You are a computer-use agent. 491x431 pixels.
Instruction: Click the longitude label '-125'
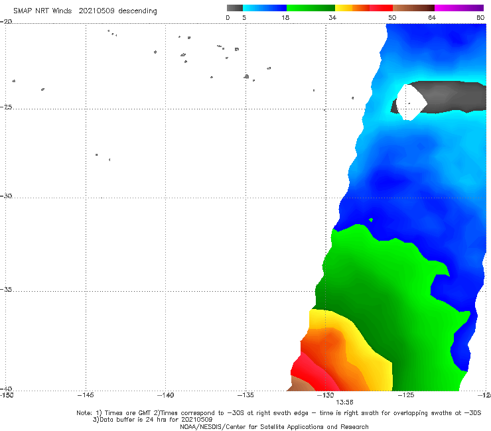tap(406, 395)
